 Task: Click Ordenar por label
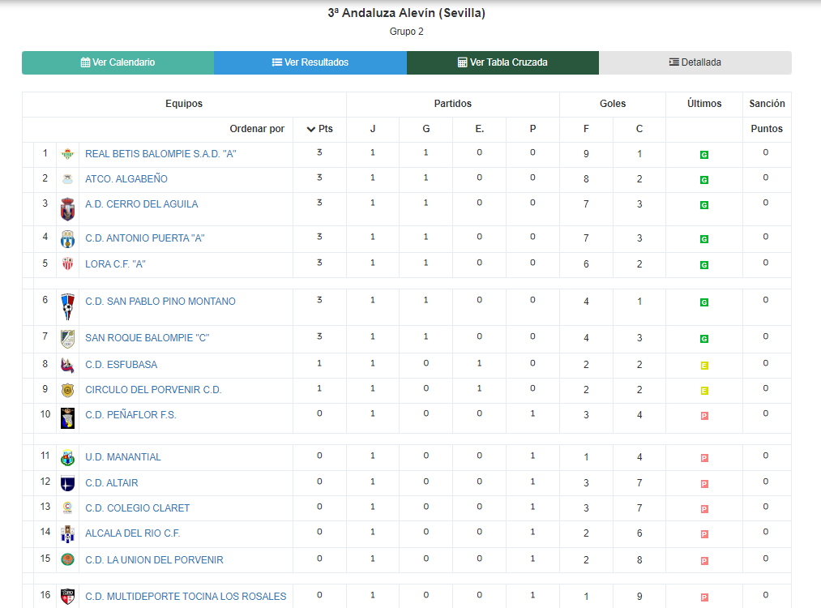tap(257, 129)
